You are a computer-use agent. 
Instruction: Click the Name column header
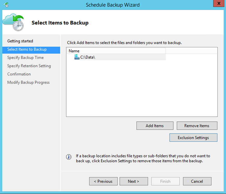tap(116, 51)
